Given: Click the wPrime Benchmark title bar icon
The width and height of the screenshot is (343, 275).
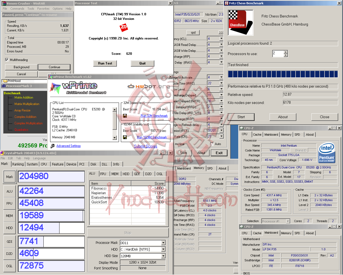Looking at the screenshot, I should point(50,77).
